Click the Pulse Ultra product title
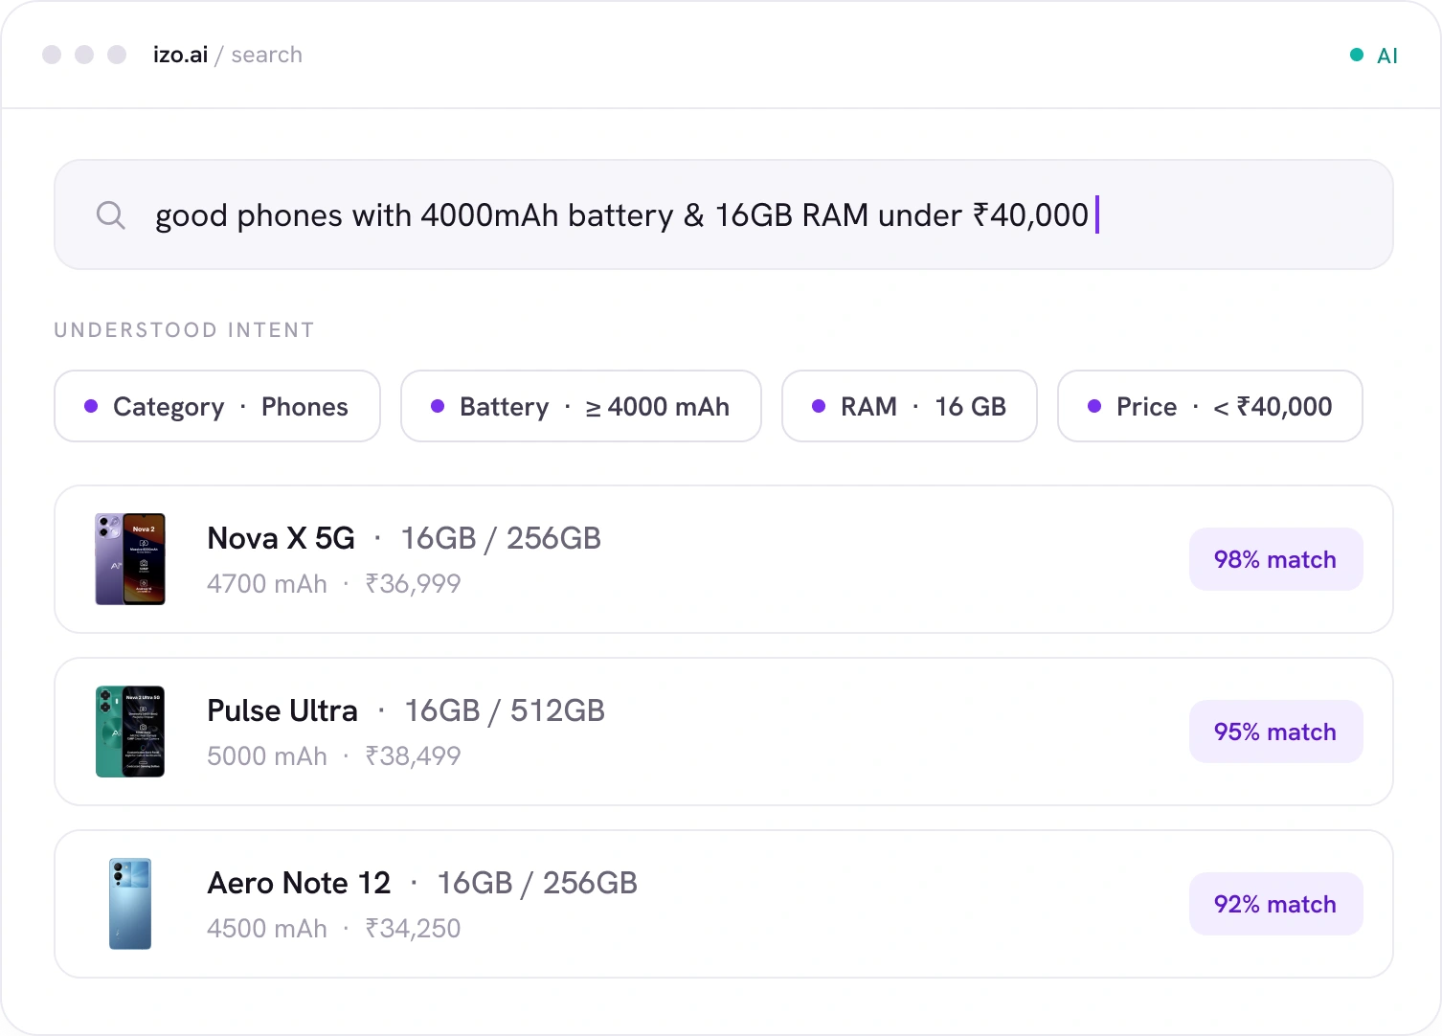 pyautogui.click(x=282, y=710)
